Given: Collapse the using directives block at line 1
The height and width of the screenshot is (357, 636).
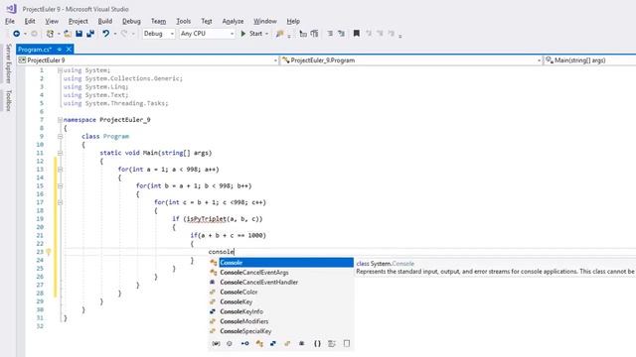Looking at the screenshot, I should pos(60,70).
